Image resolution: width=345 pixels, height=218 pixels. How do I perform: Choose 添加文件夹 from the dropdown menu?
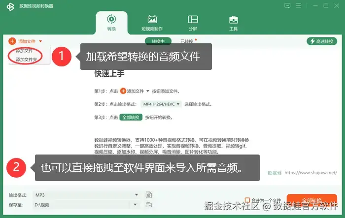pyautogui.click(x=26, y=60)
